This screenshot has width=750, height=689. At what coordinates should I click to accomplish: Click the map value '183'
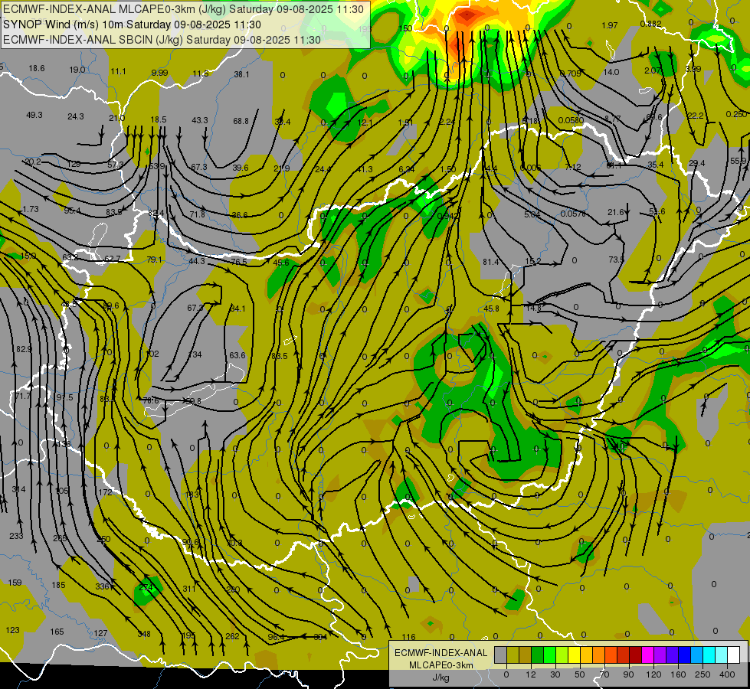[x=192, y=494]
